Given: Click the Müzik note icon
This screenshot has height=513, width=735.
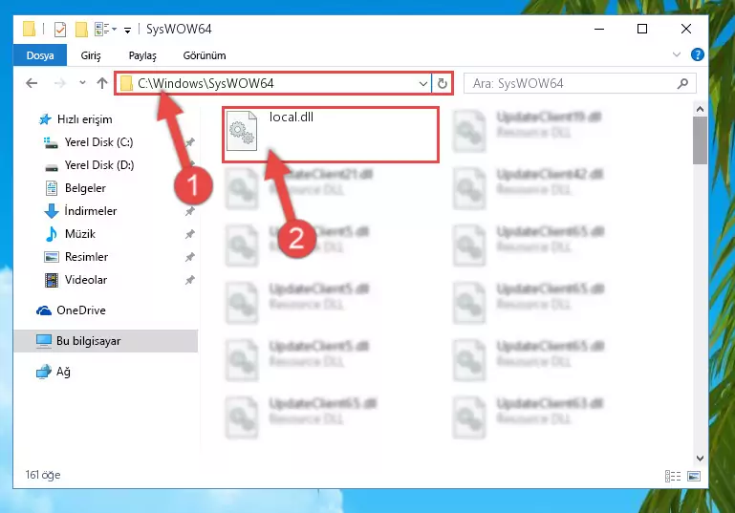Looking at the screenshot, I should click(51, 234).
